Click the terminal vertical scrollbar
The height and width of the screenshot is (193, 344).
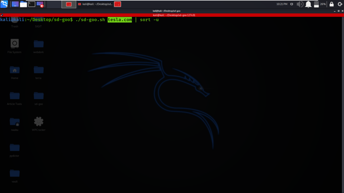point(343,105)
